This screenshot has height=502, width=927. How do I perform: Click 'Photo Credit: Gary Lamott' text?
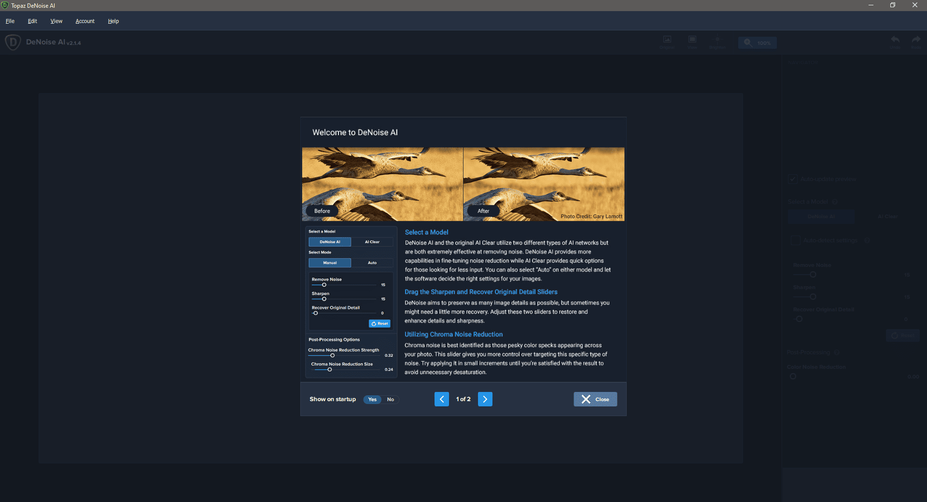[591, 216]
